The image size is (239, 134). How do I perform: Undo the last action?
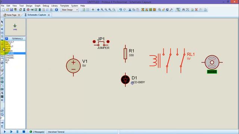121,10
